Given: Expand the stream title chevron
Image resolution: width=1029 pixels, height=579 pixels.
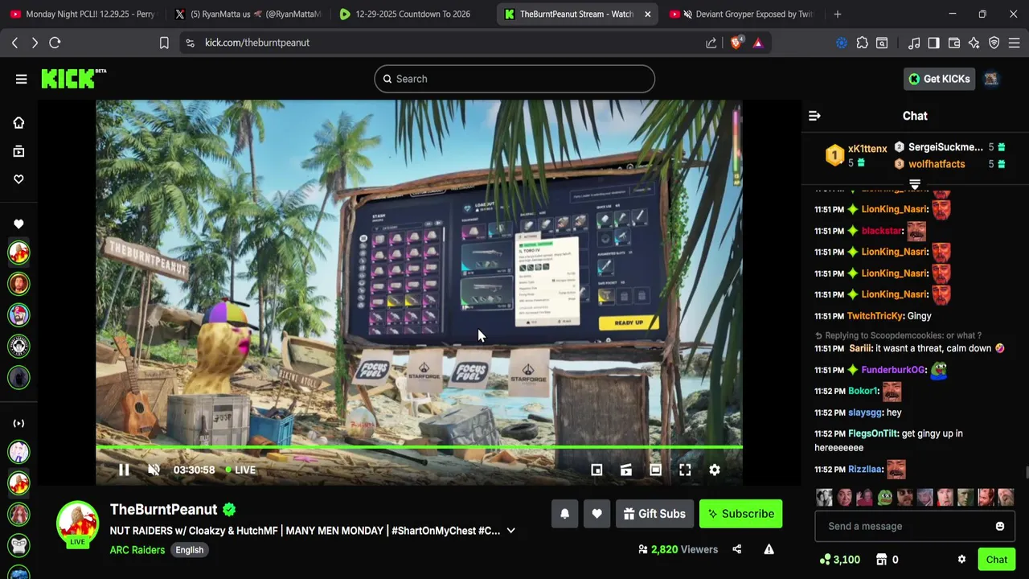Looking at the screenshot, I should point(510,531).
